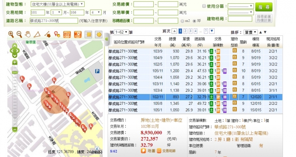Open the start month dropdown showing 1
The width and height of the screenshot is (296, 157).
(56, 12)
